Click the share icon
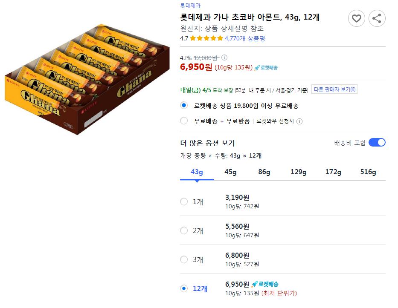The image size is (398, 308). point(377,18)
